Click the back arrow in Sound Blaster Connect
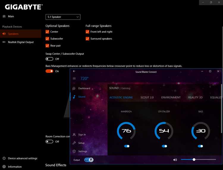223x170 pixels. coord(74,71)
